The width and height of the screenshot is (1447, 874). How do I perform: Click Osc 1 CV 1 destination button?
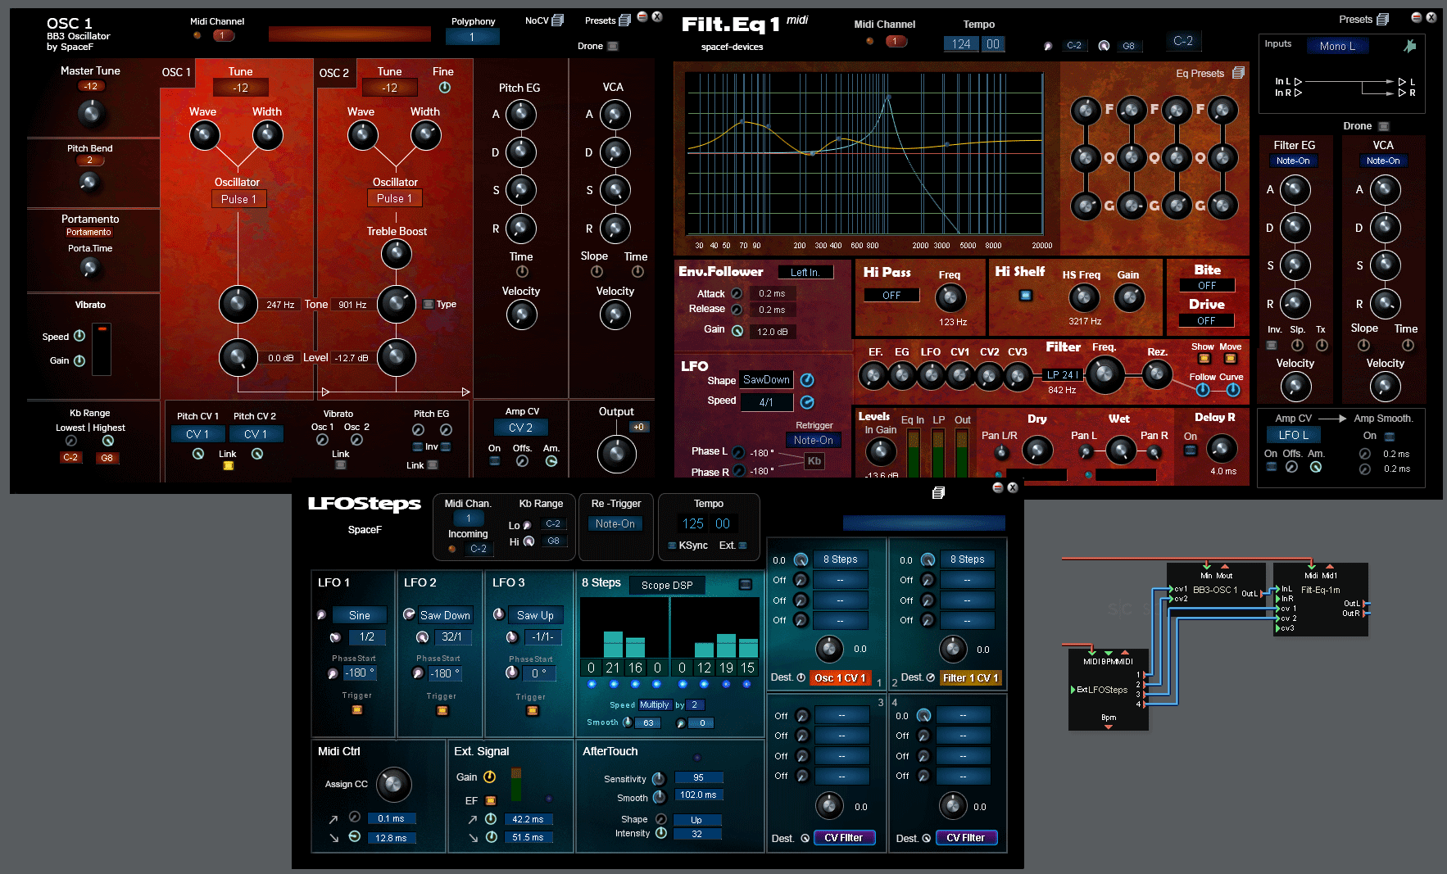[x=840, y=677]
